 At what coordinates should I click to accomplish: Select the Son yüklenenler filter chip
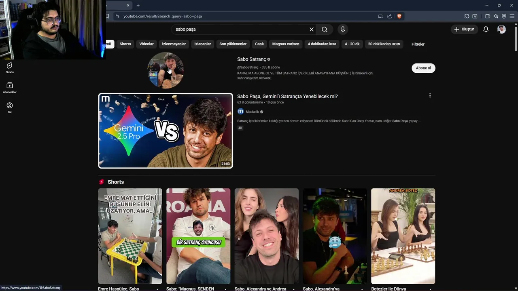[x=233, y=44]
